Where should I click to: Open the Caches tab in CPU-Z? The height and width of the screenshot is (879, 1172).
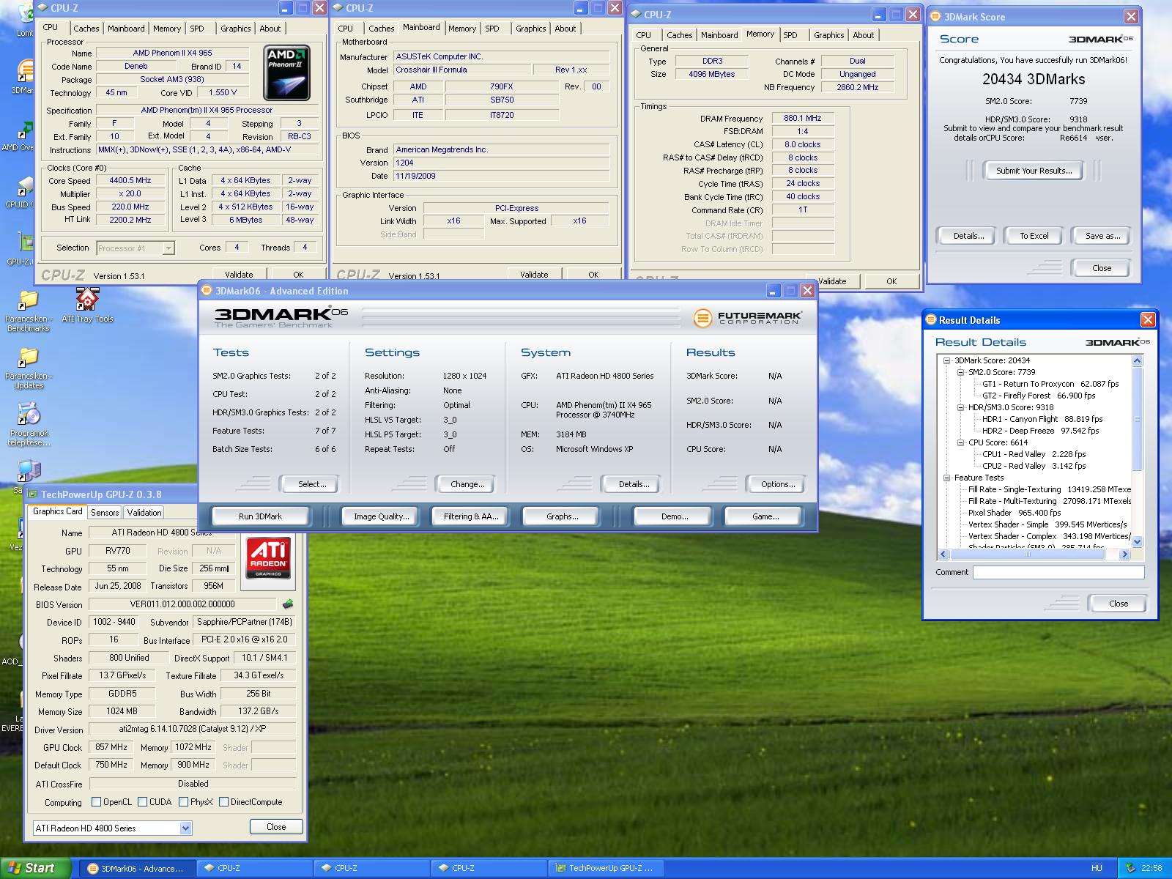click(86, 29)
